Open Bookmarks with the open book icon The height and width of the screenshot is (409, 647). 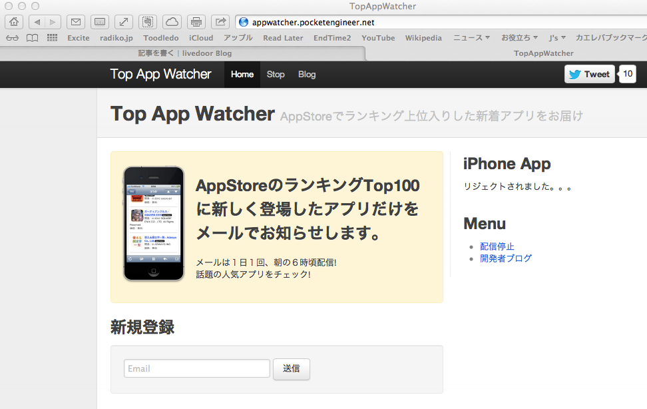[31, 37]
